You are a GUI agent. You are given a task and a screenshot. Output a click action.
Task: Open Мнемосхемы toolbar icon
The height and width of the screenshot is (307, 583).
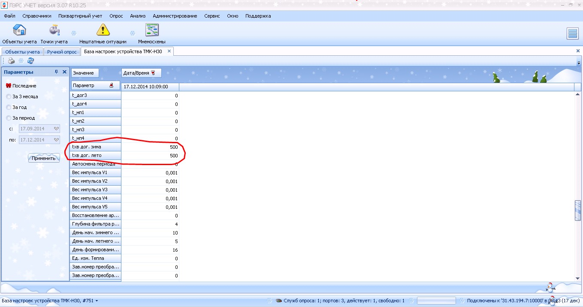point(152,30)
